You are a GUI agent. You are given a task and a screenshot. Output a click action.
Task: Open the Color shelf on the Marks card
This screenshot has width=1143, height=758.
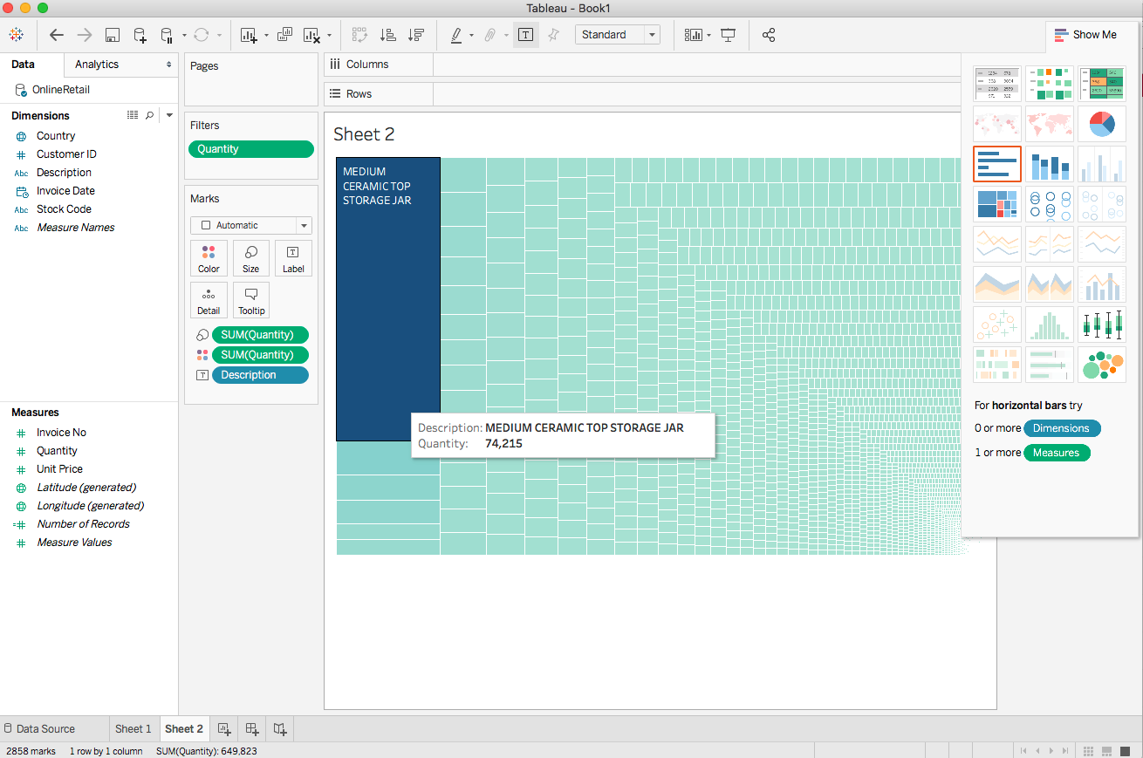click(209, 258)
